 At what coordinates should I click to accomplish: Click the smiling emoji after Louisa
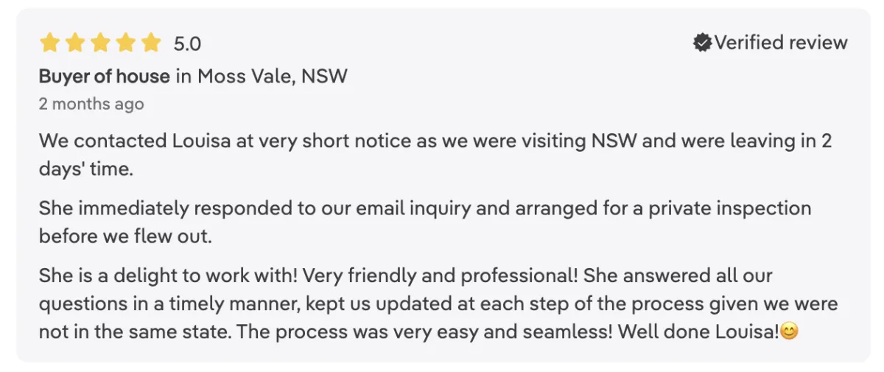(x=789, y=331)
